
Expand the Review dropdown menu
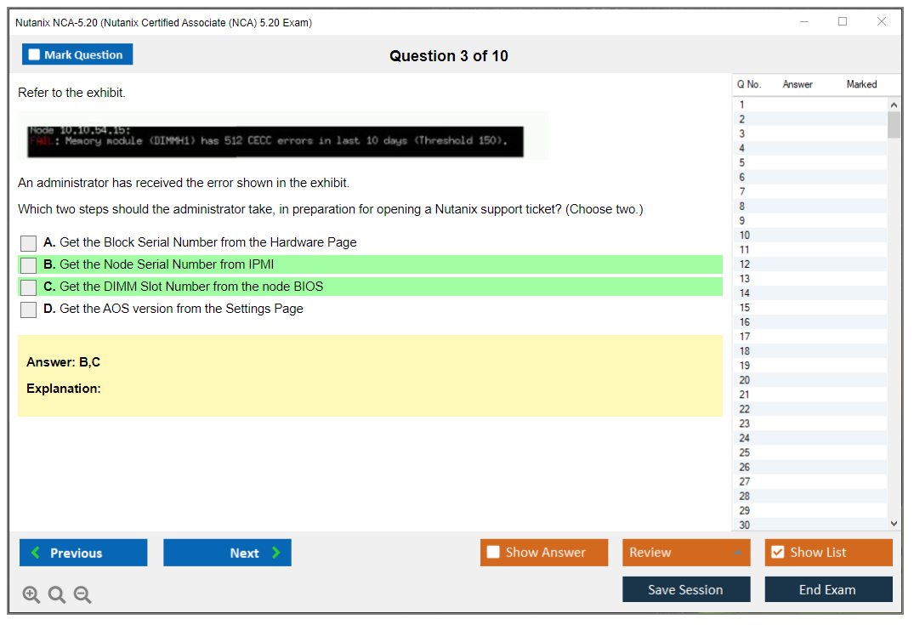[686, 553]
